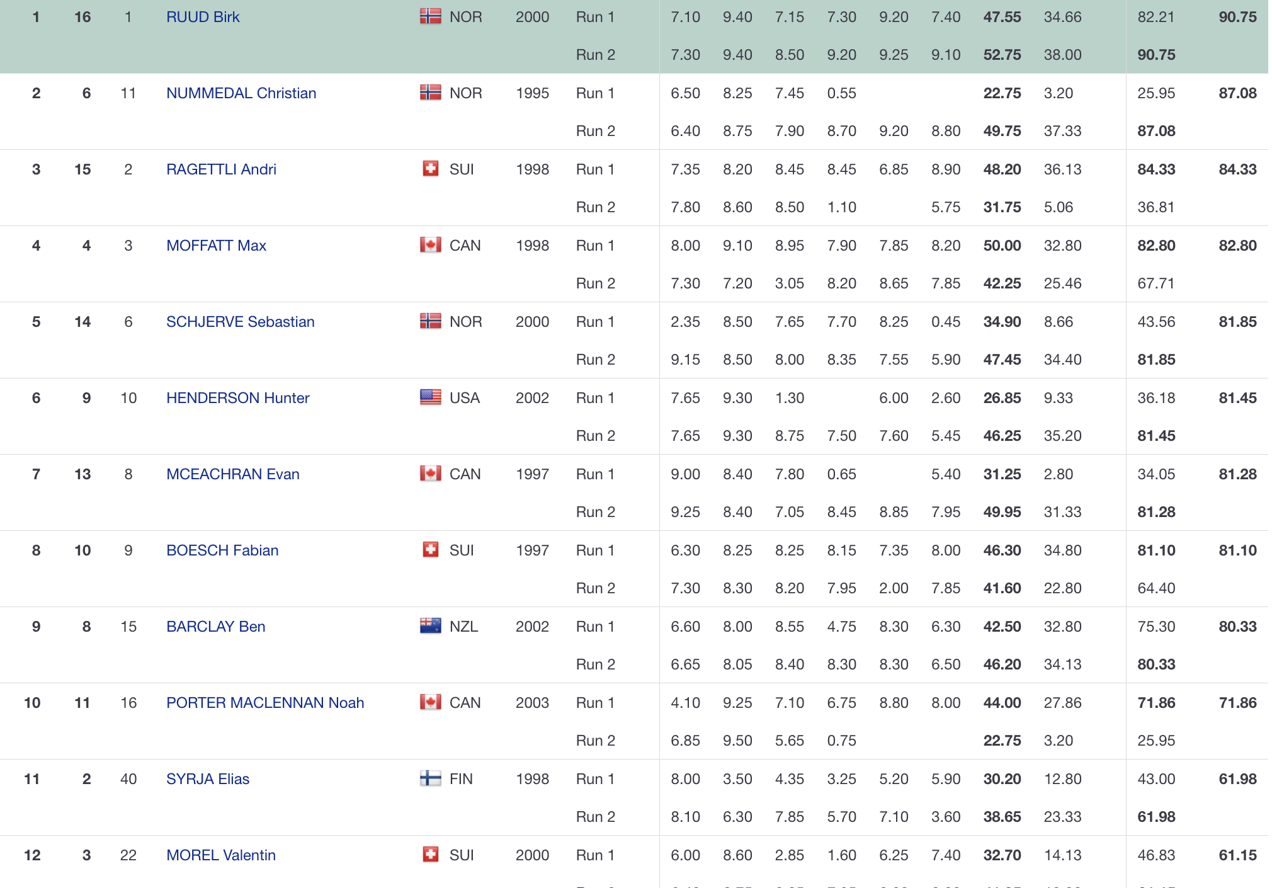This screenshot has width=1272, height=888.
Task: Open MOREL Valentin profile link
Action: [x=220, y=855]
